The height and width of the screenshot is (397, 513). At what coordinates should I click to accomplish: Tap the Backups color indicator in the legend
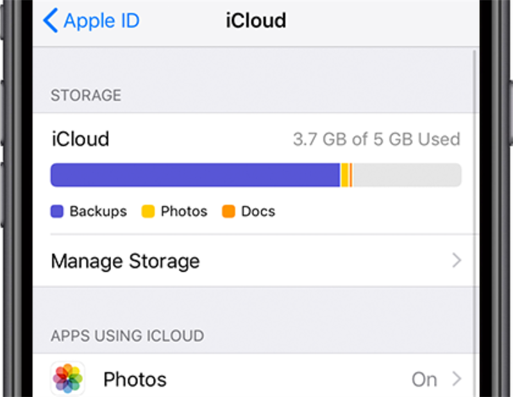click(56, 211)
